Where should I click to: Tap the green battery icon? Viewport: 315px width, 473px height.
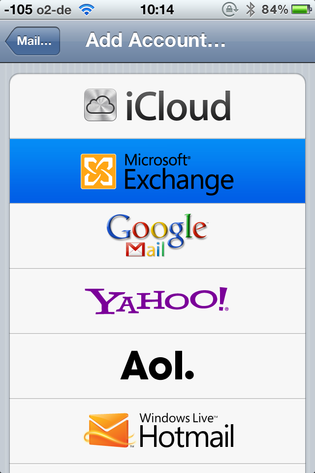301,10
